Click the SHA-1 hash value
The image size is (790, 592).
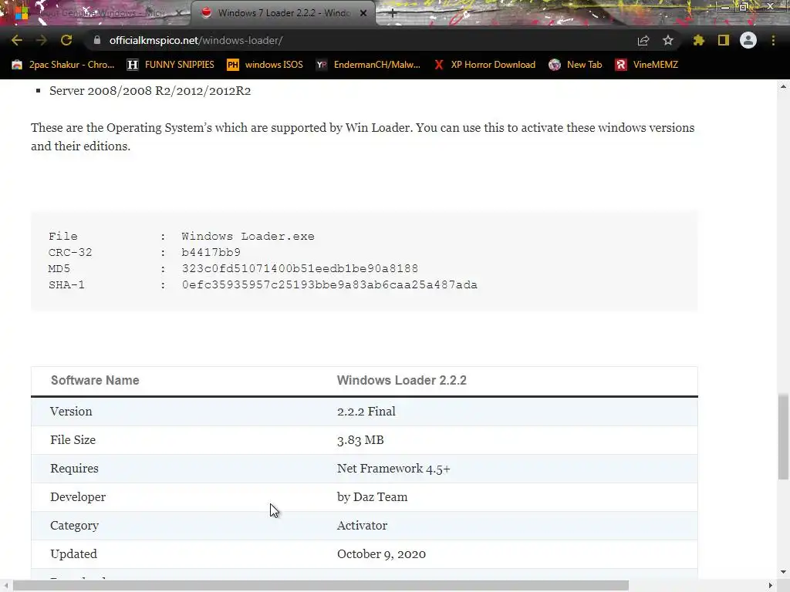329,285
